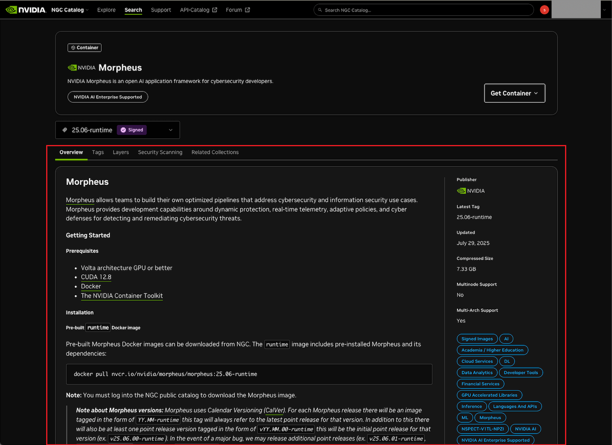Click the DL tag
The width and height of the screenshot is (612, 445).
tap(507, 361)
